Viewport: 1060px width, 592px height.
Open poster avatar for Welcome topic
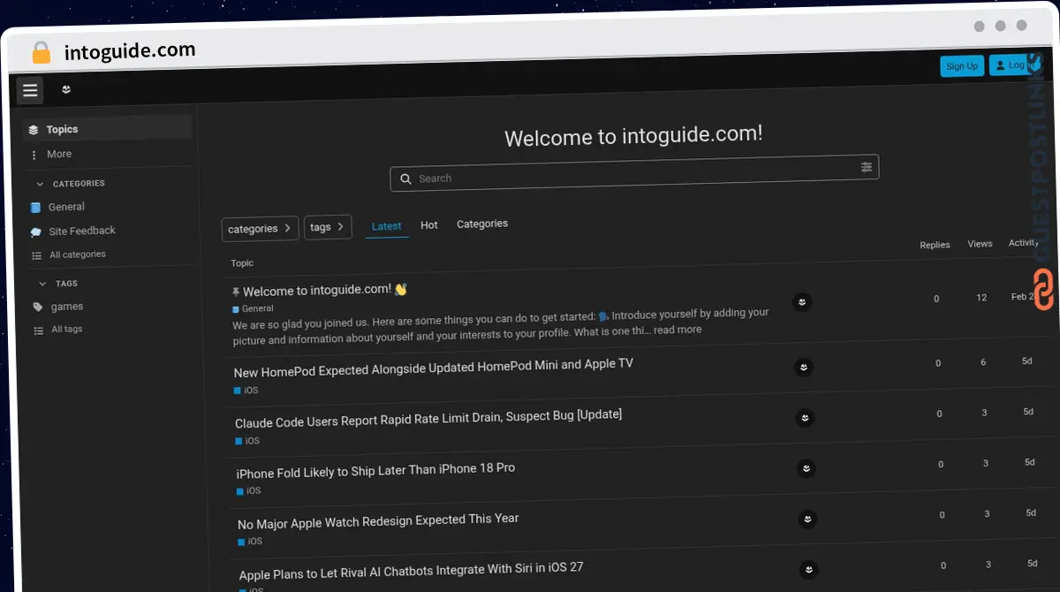[802, 302]
